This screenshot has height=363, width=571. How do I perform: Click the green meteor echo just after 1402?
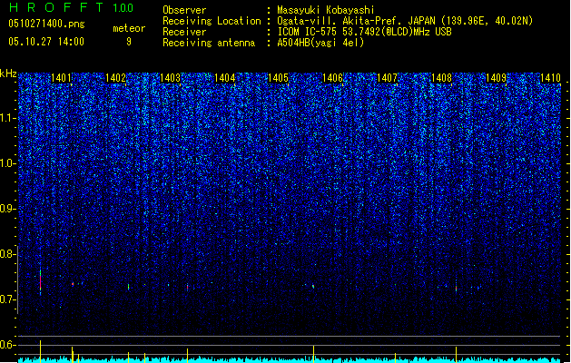click(x=129, y=287)
